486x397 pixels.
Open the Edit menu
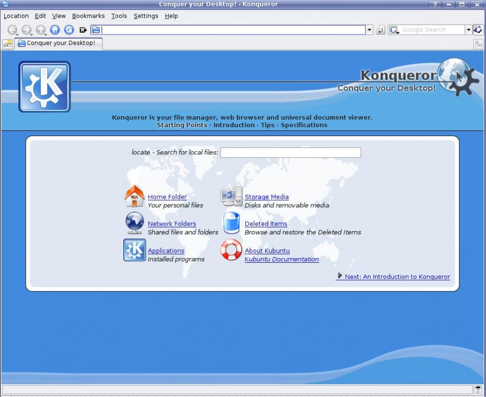click(40, 16)
